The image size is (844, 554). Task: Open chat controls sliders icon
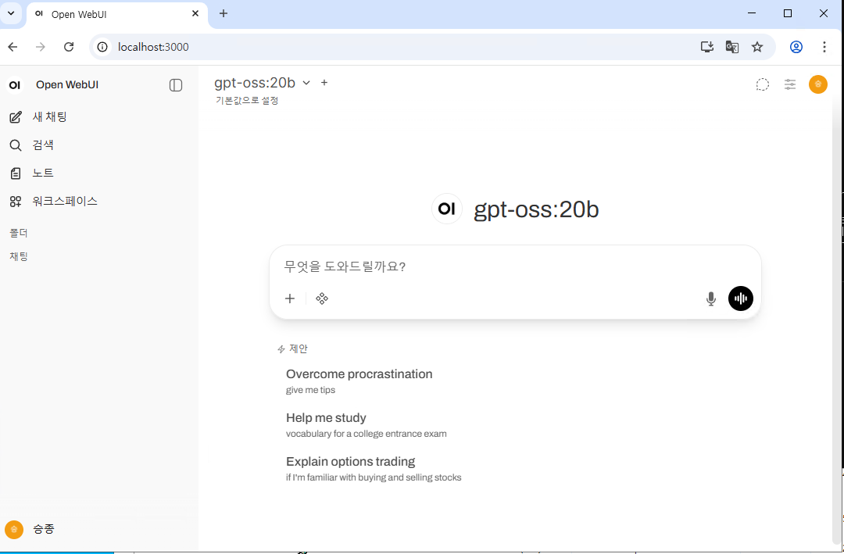(x=789, y=84)
